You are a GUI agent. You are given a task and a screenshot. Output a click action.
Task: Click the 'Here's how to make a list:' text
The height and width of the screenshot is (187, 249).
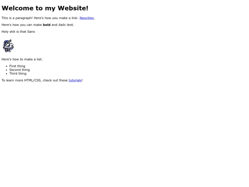(22, 59)
